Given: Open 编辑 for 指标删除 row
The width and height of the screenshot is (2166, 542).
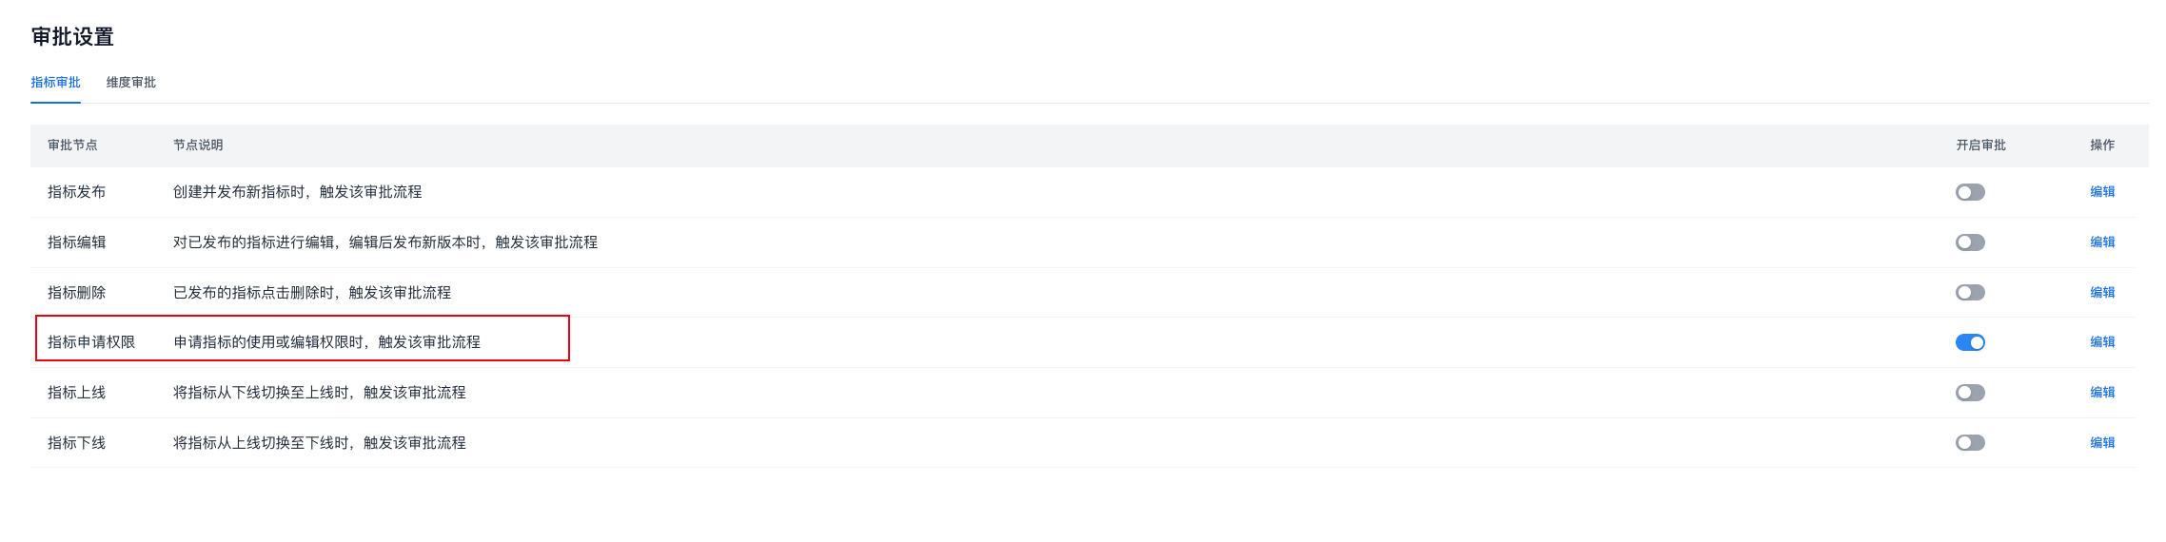Looking at the screenshot, I should pyautogui.click(x=2102, y=293).
